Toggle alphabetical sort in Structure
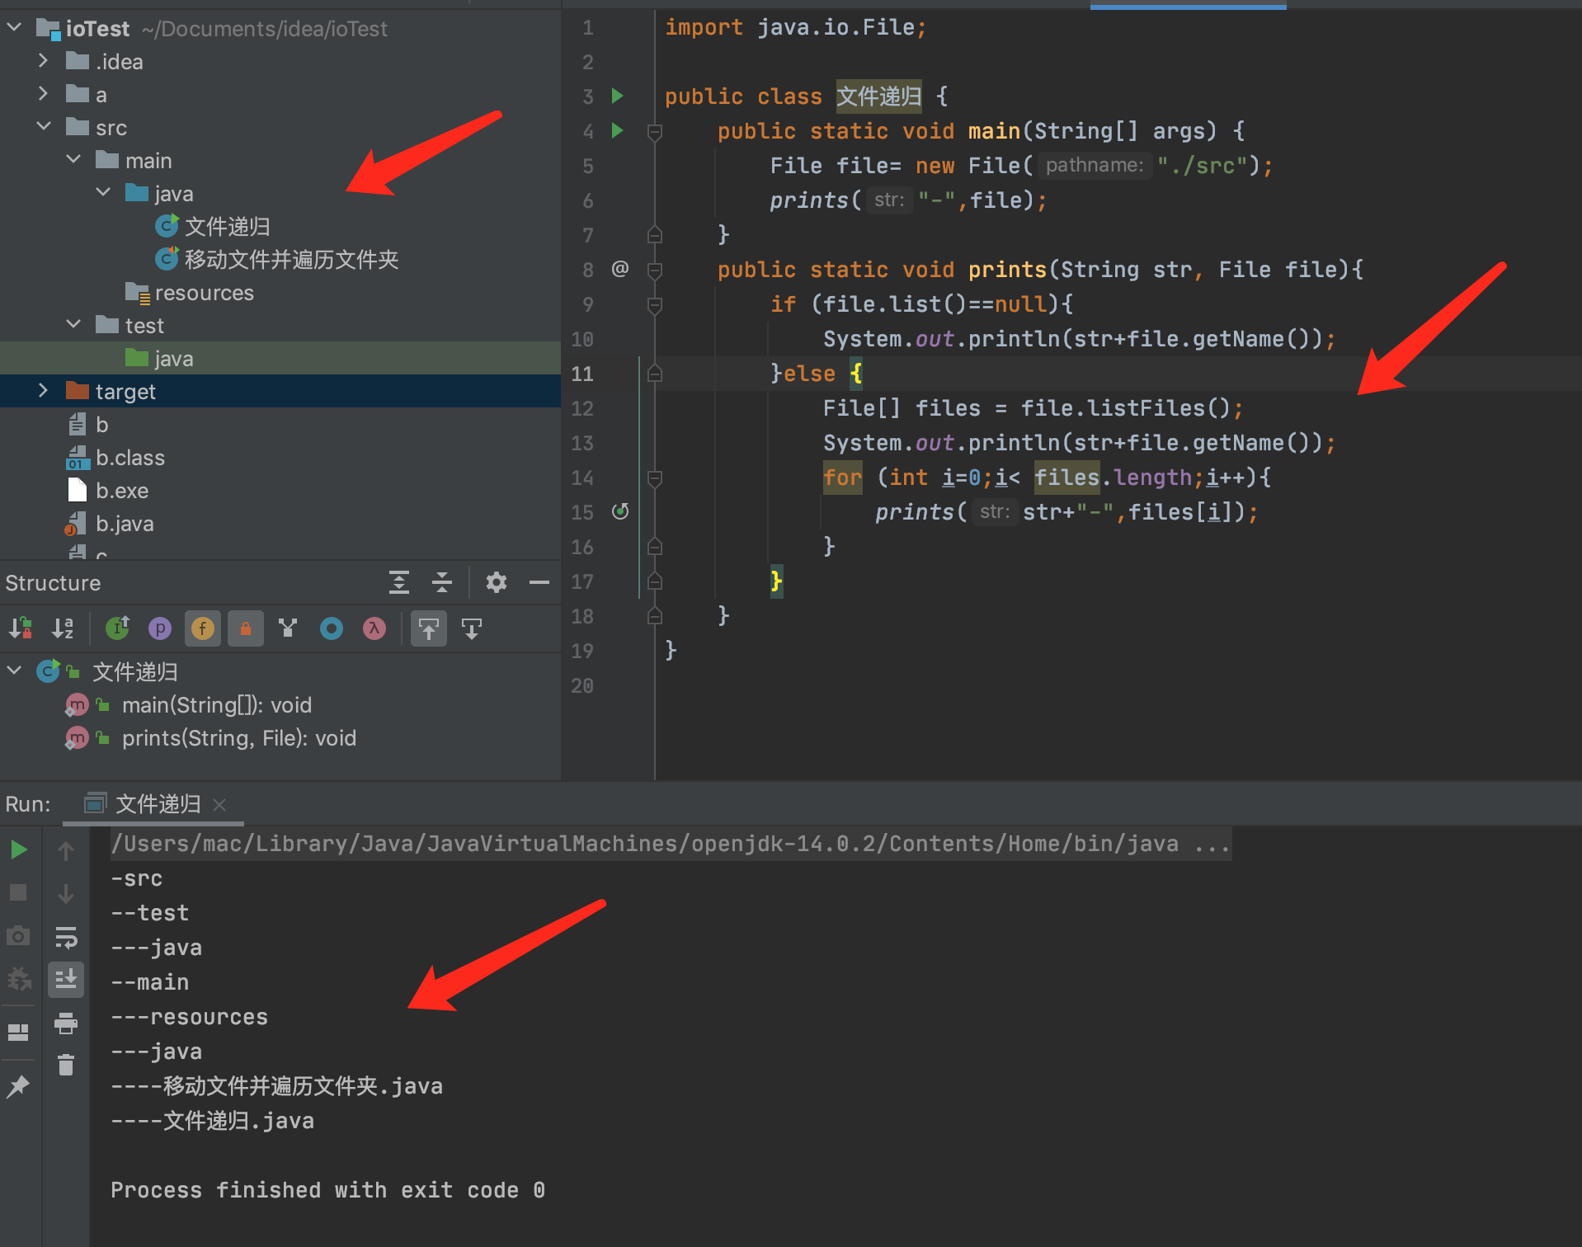 click(x=63, y=628)
